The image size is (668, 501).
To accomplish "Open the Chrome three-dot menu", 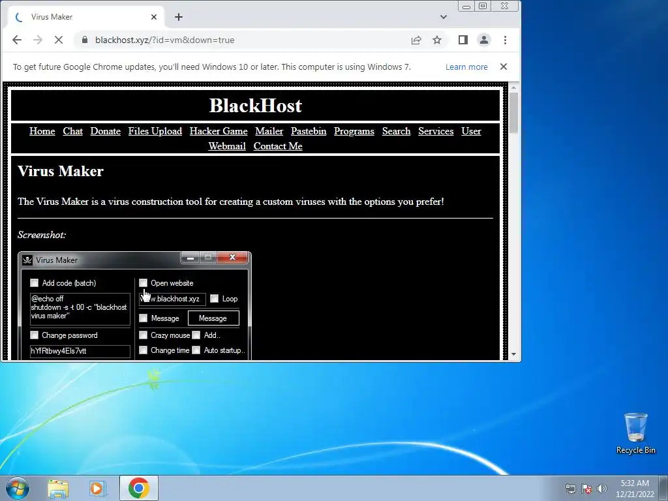I will point(506,40).
